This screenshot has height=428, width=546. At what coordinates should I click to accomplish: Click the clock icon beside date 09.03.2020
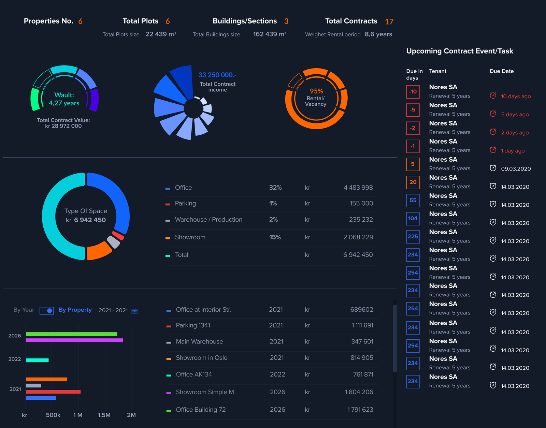tap(493, 168)
